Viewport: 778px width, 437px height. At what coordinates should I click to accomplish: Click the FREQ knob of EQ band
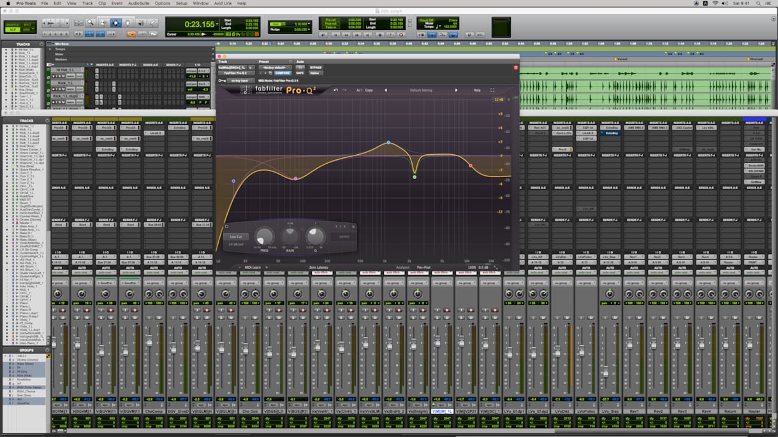click(x=264, y=237)
